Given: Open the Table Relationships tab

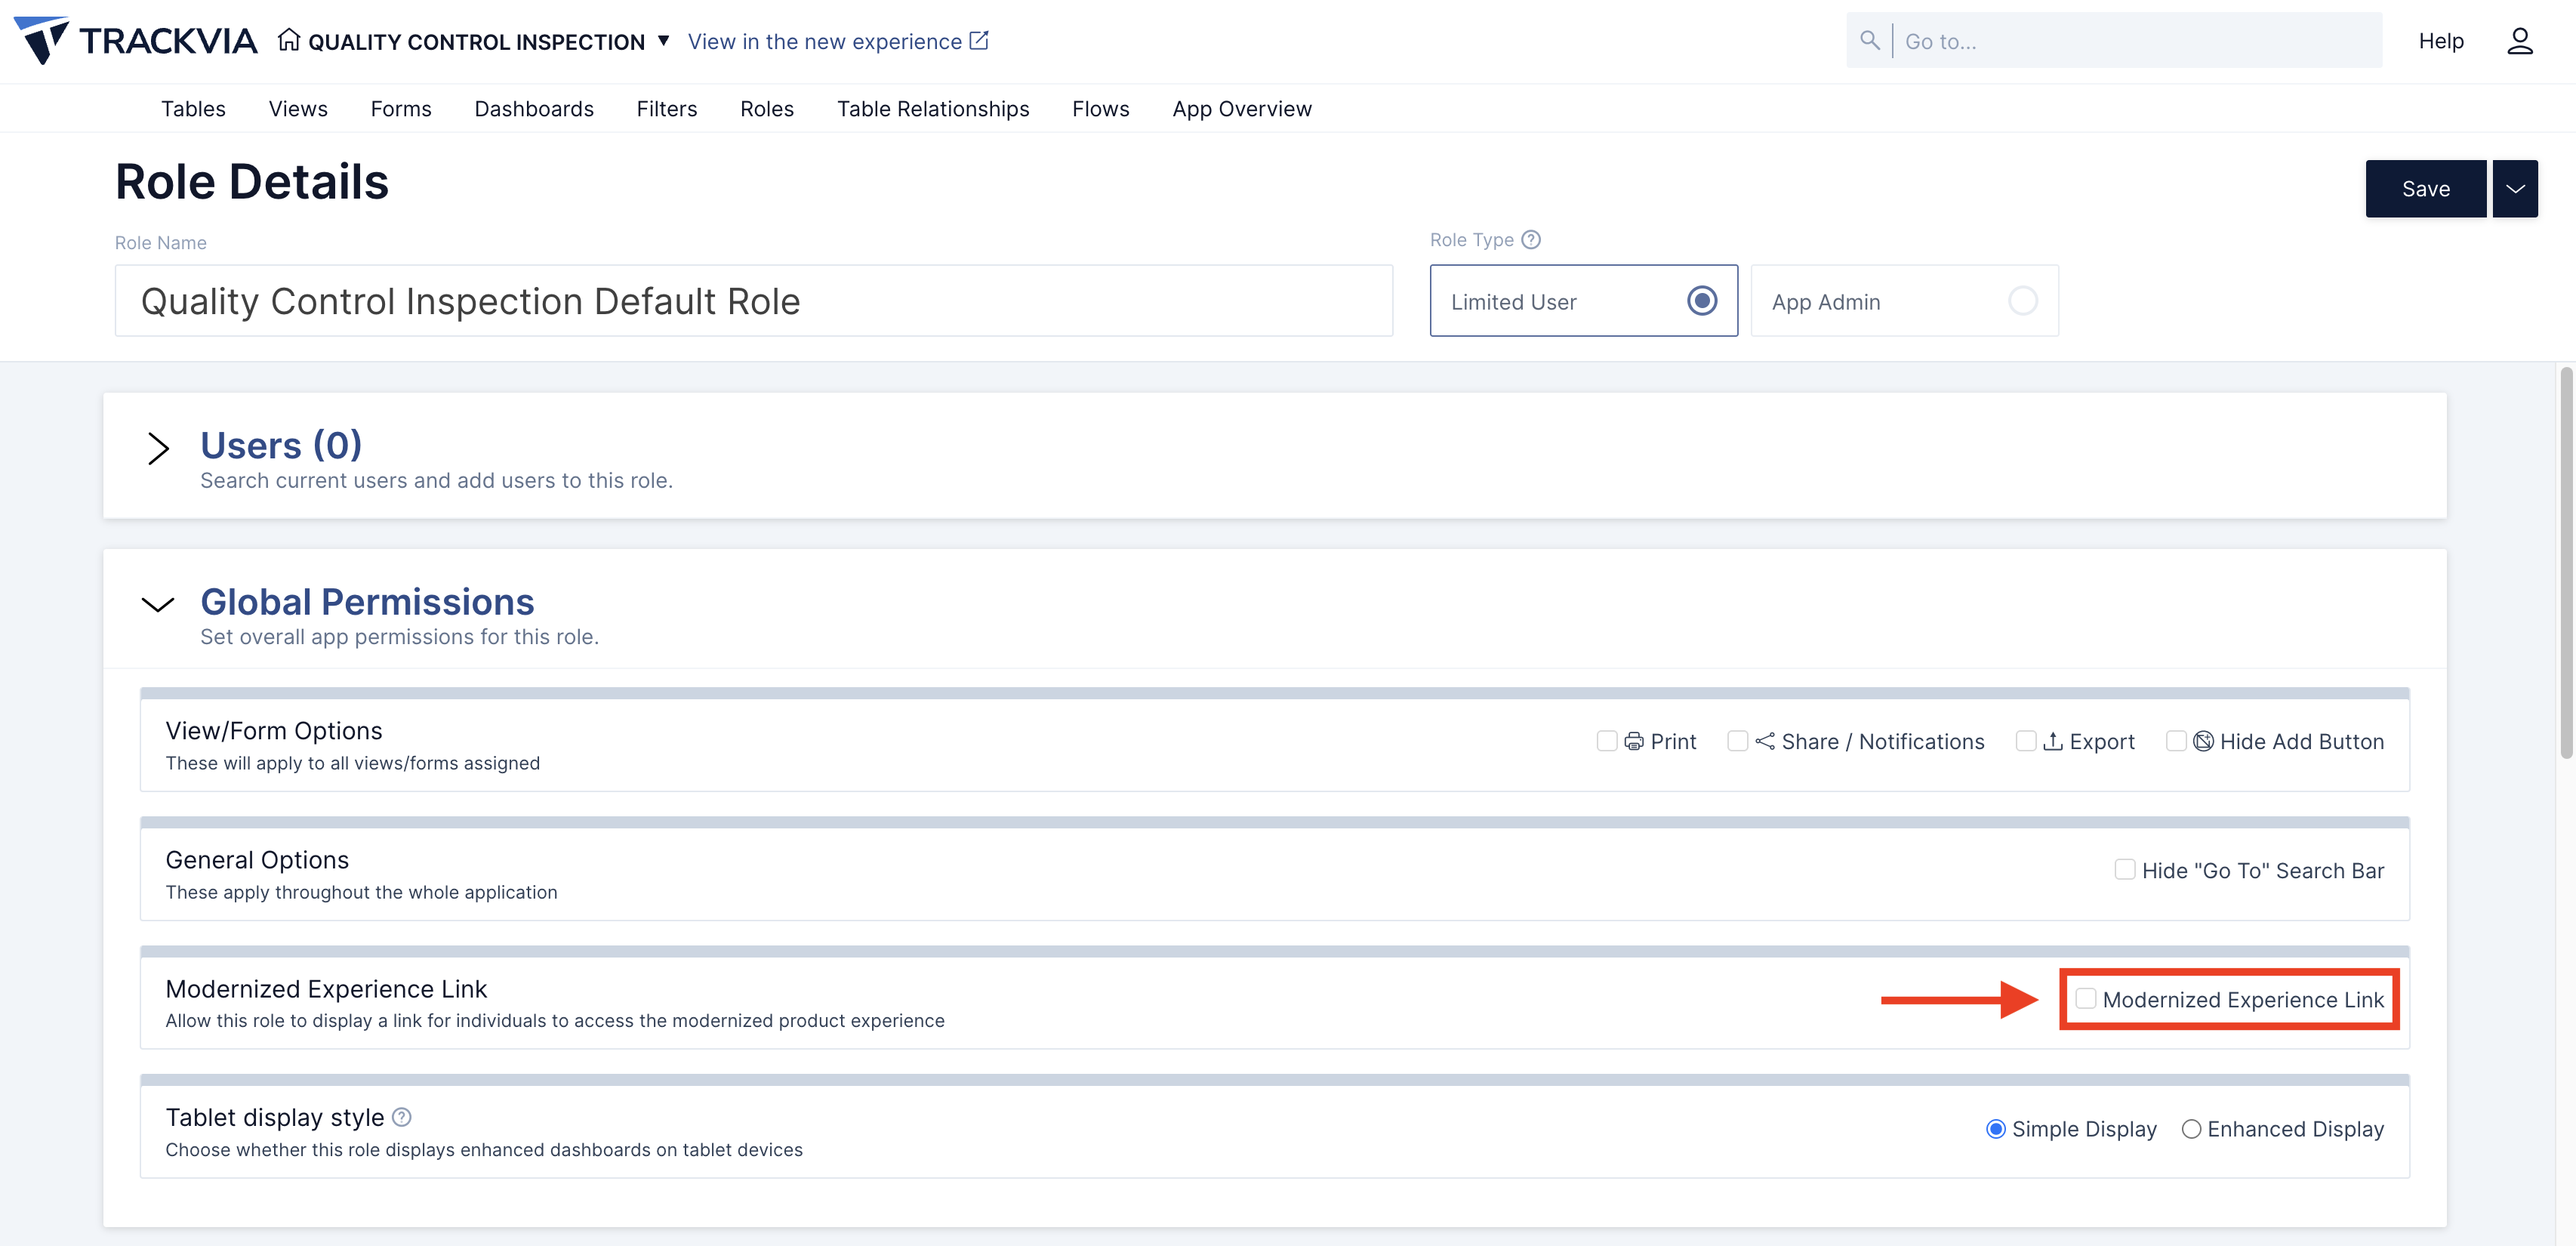Looking at the screenshot, I should [933, 109].
